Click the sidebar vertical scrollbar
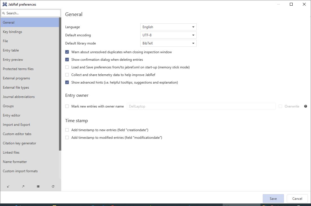This screenshot has height=206, width=311. coord(60,84)
